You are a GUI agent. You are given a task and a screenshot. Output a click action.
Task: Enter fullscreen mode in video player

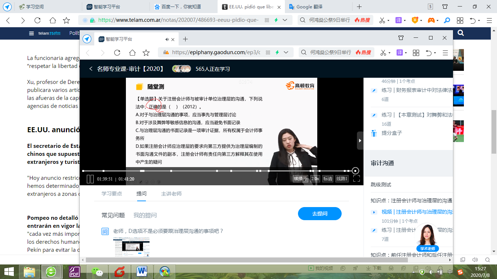click(356, 178)
